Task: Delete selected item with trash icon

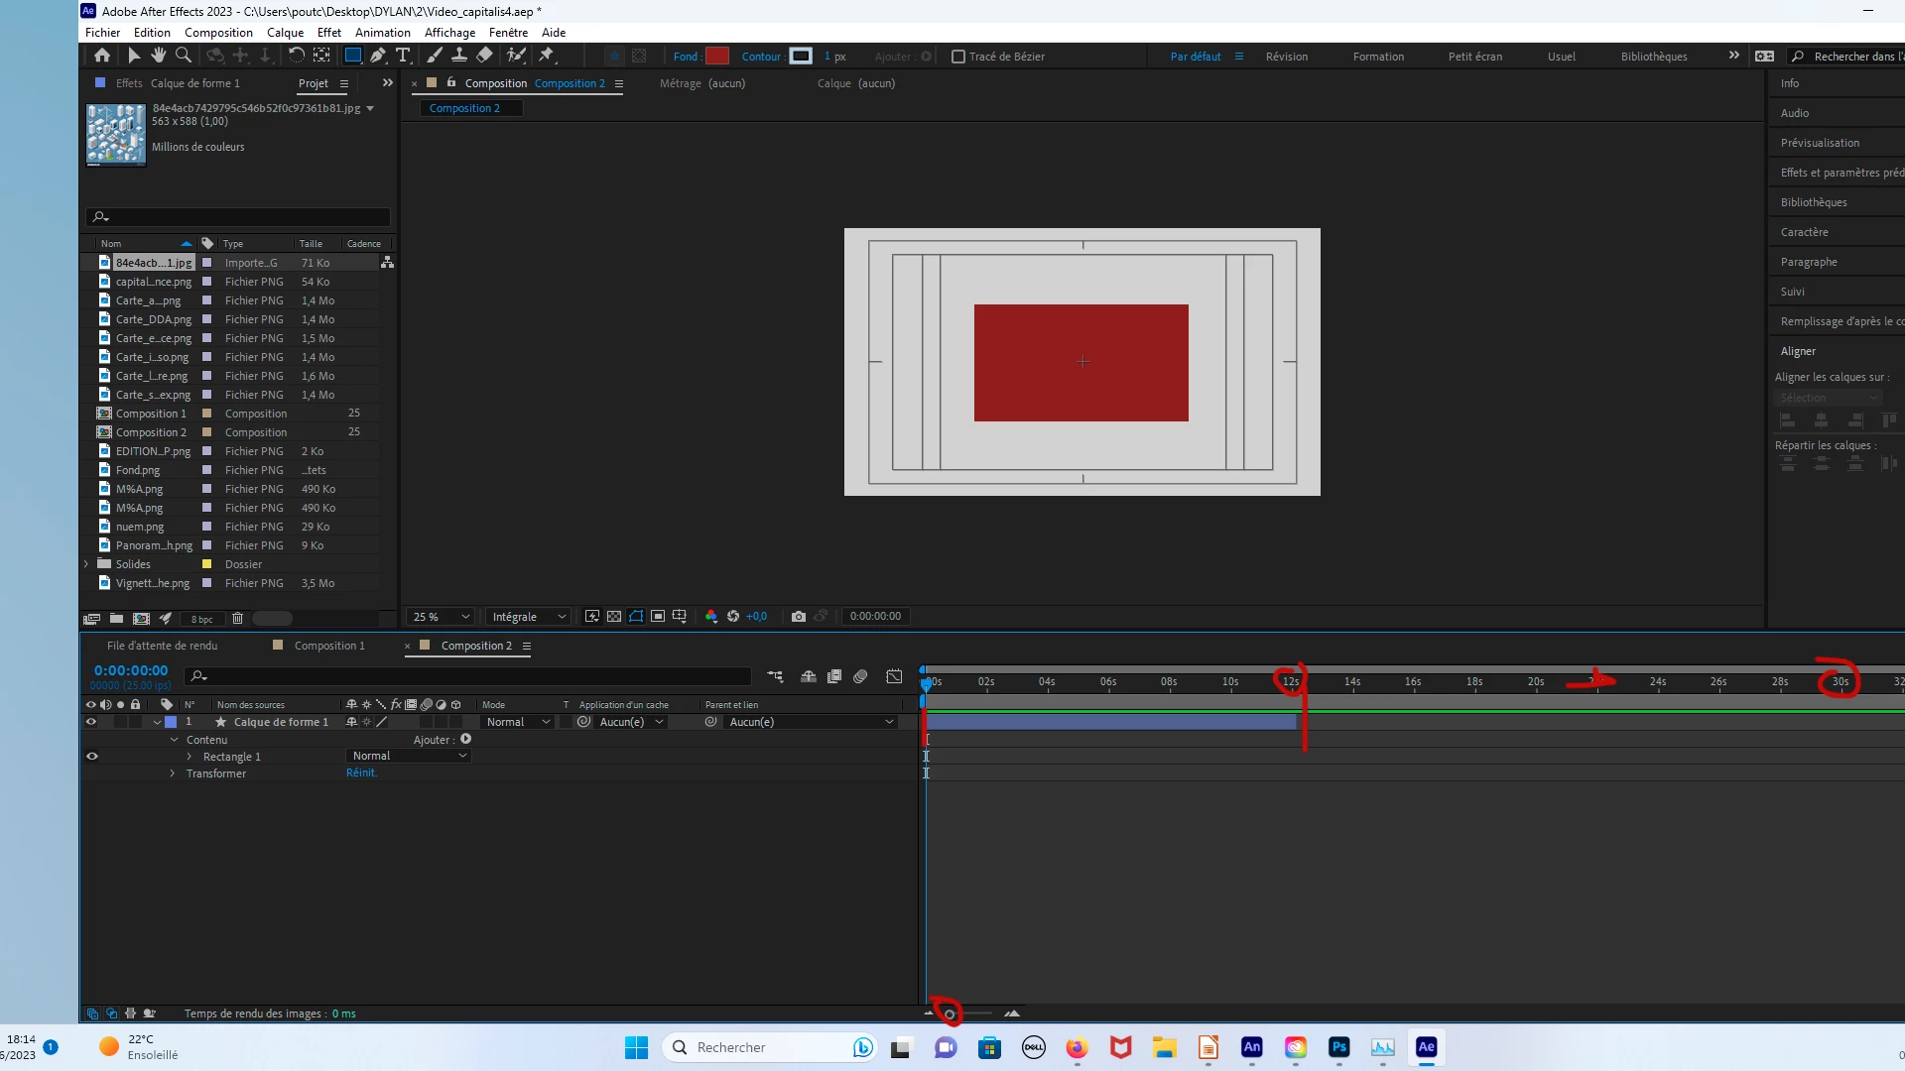Action: [x=237, y=618]
